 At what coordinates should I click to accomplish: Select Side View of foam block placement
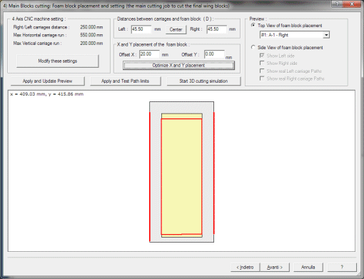253,47
